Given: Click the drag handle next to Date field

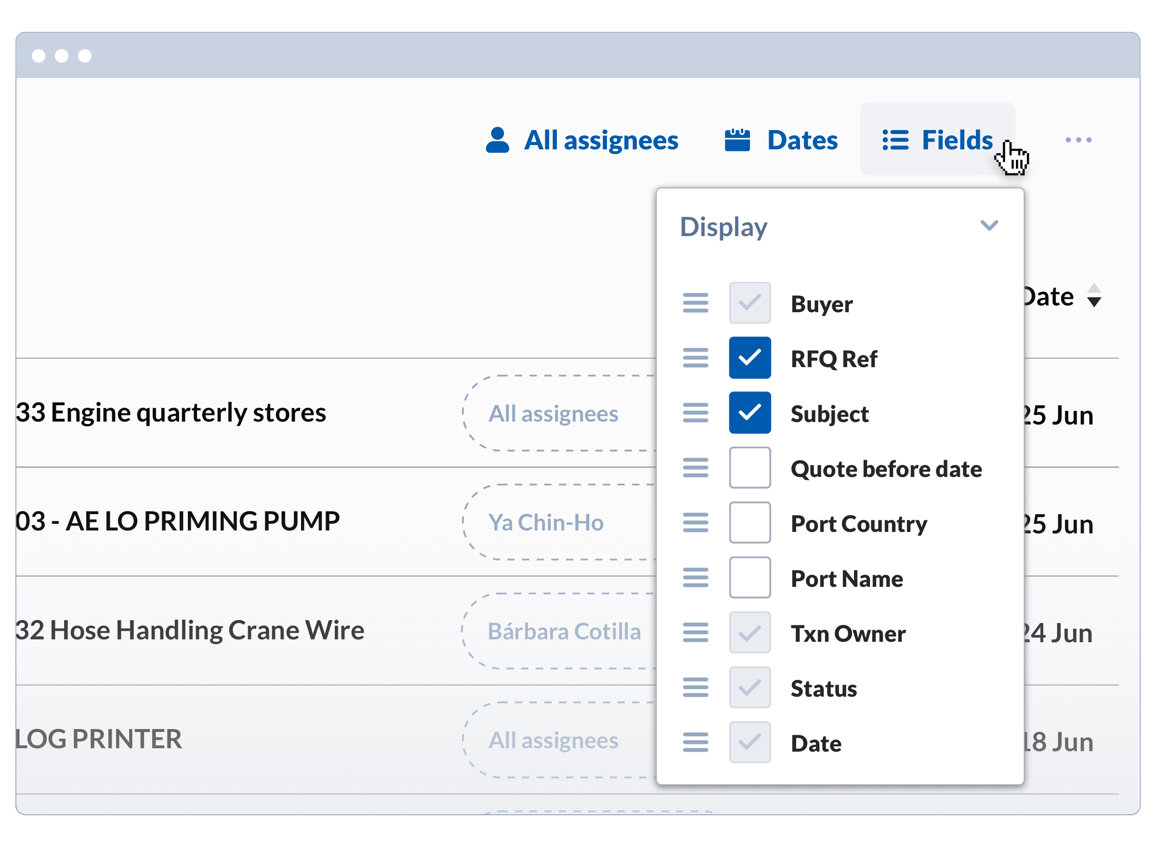Looking at the screenshot, I should 695,742.
